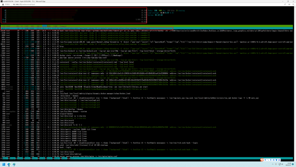Click the volume speaker tray icon

tap(282, 164)
